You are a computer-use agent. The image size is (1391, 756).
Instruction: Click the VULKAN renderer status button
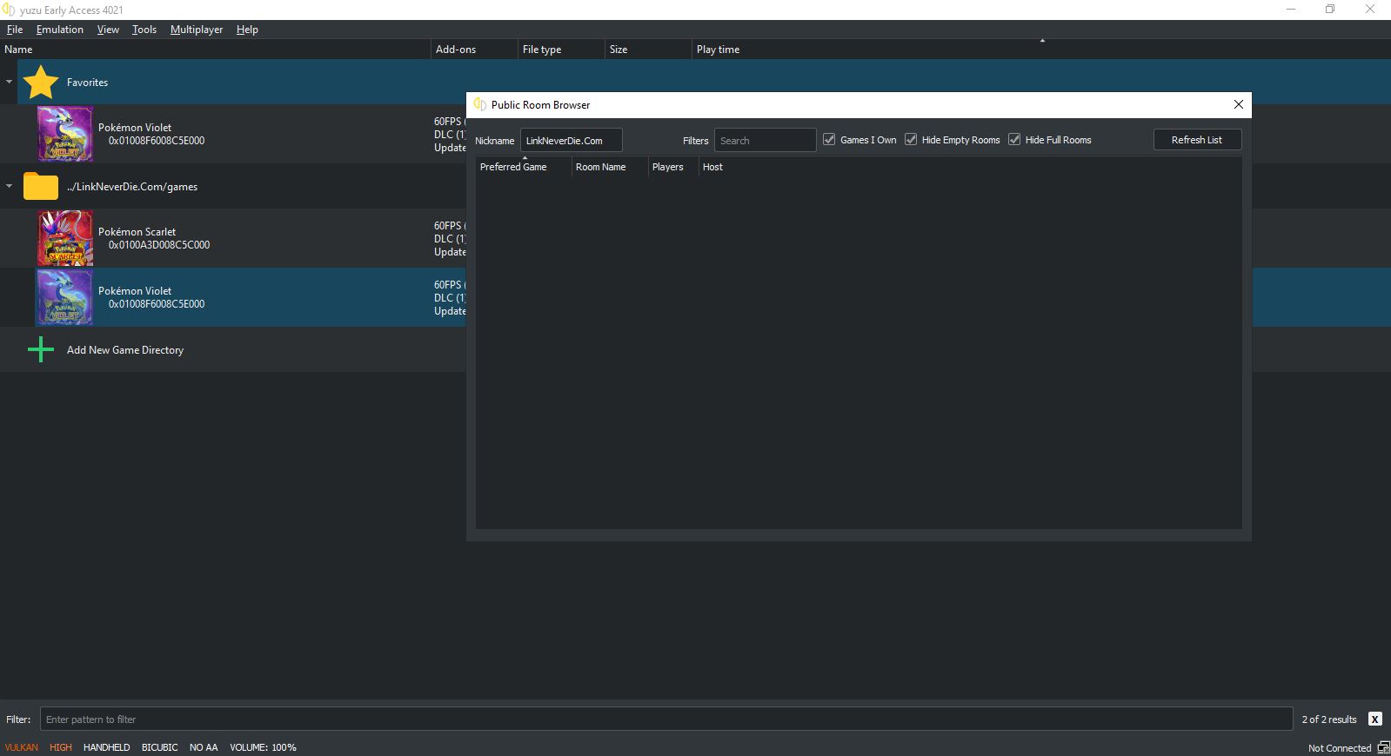tap(22, 747)
